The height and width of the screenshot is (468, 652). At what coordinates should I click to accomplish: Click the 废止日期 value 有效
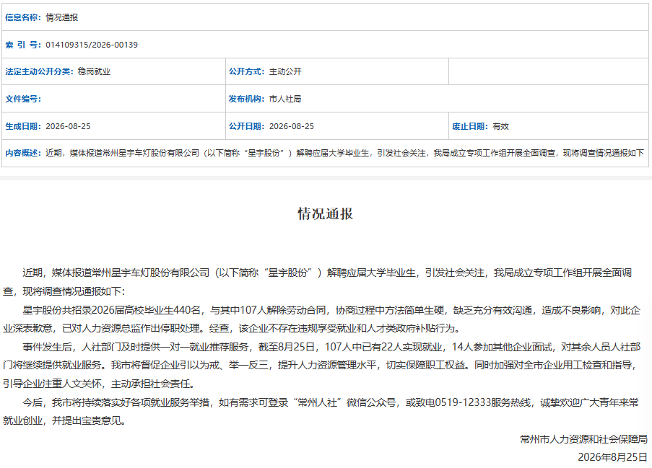500,126
